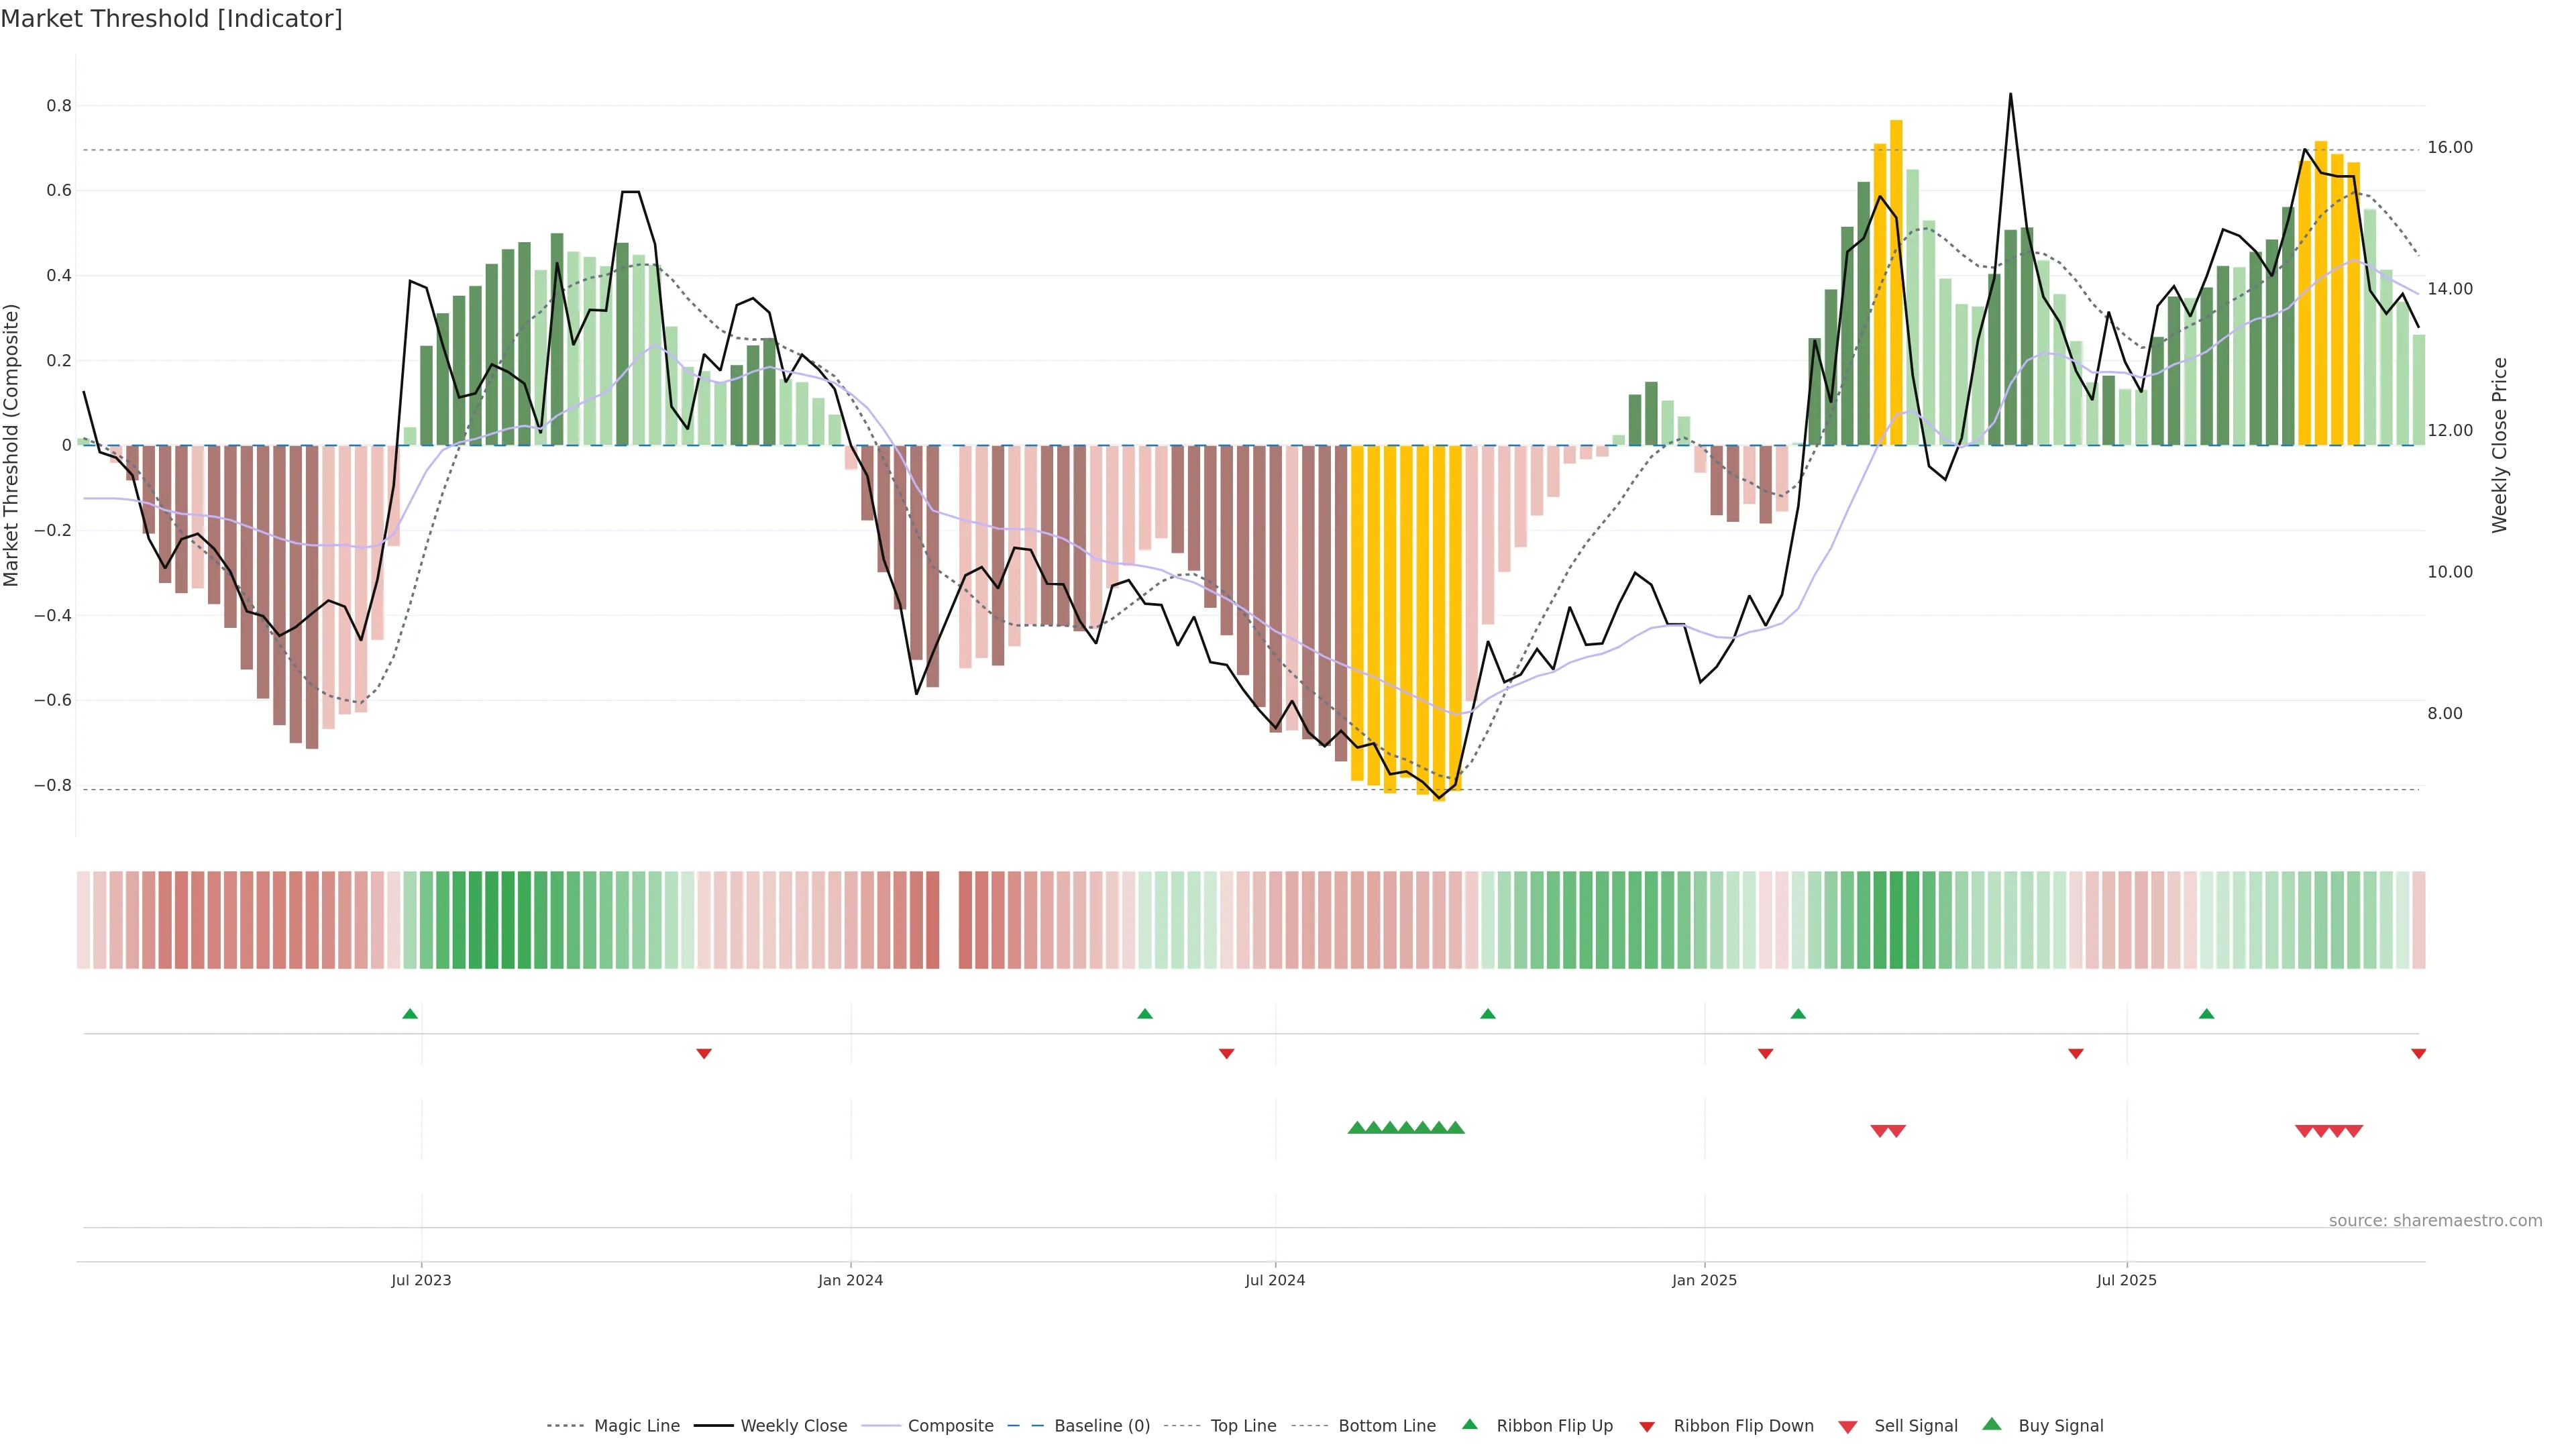This screenshot has width=2576, height=1449.
Task: Click the Top Line legend item
Action: click(1243, 1425)
